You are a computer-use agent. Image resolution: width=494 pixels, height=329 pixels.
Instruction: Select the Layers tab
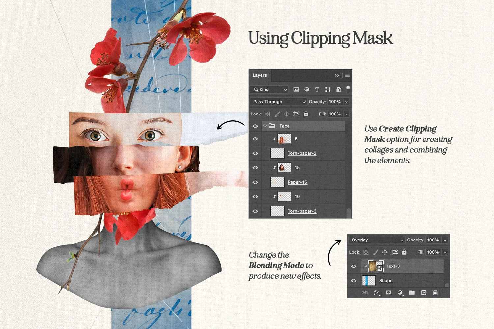(260, 75)
